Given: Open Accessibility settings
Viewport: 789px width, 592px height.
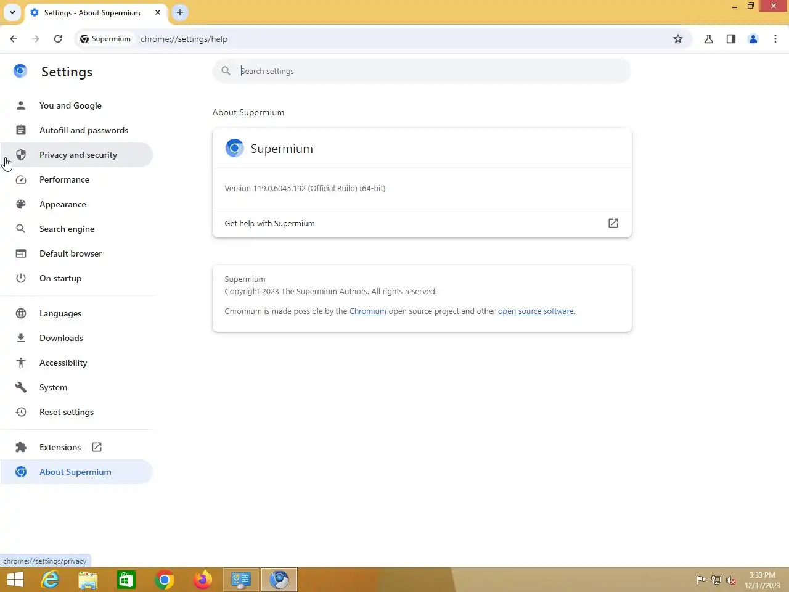Looking at the screenshot, I should click(x=76, y=363).
